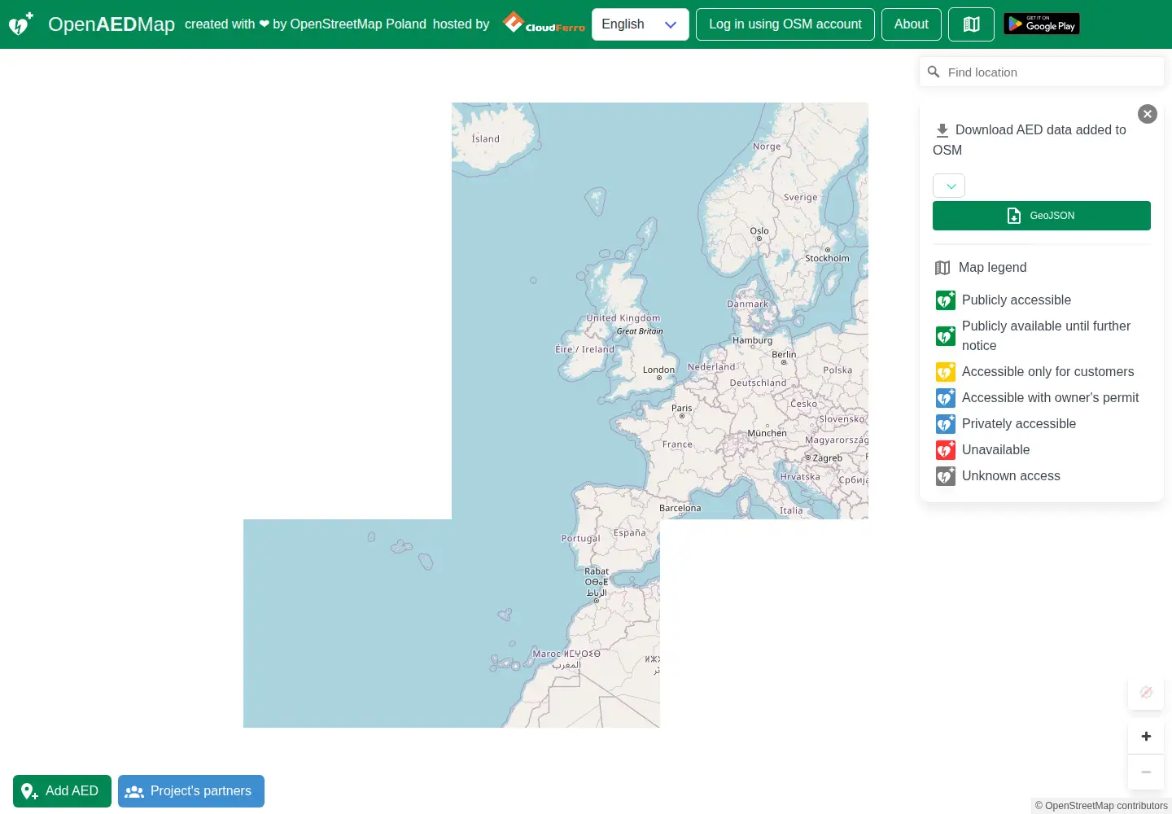Click Accessible with owner's permit blue icon

(x=945, y=398)
